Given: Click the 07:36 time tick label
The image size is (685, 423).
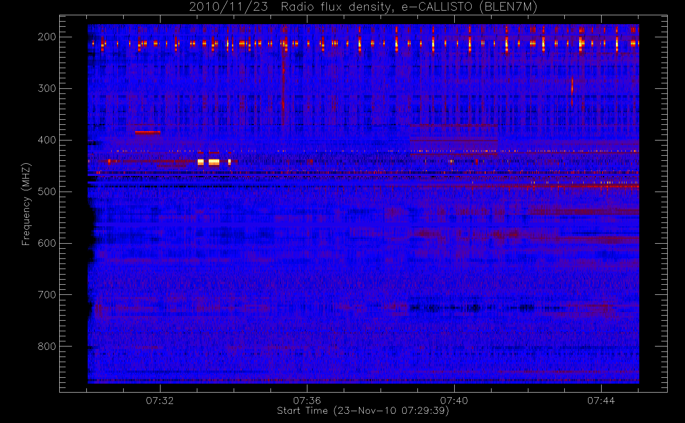Looking at the screenshot, I should point(307,401).
